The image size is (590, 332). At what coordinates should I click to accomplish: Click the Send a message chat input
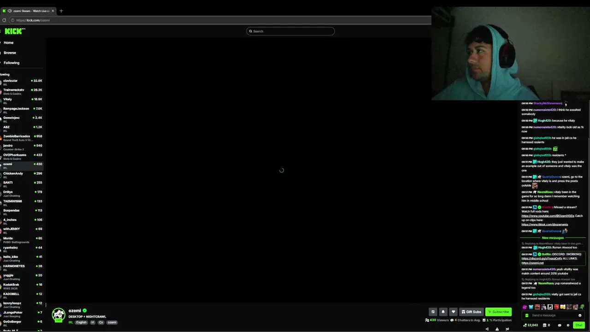click(x=553, y=315)
